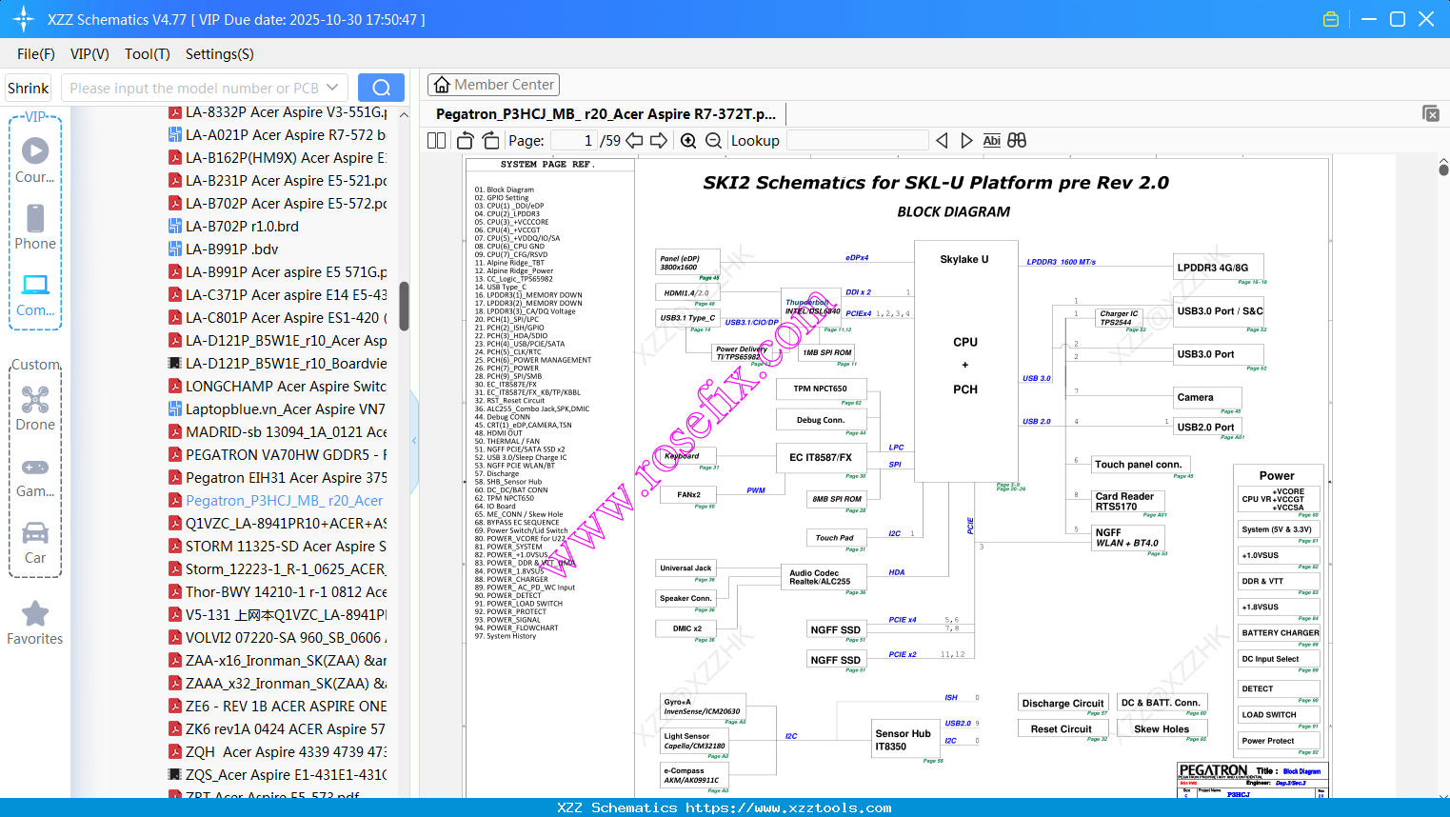Open ZE6 - REV 1B ACER ASPIRE ONE file
The height and width of the screenshot is (817, 1450).
click(278, 707)
